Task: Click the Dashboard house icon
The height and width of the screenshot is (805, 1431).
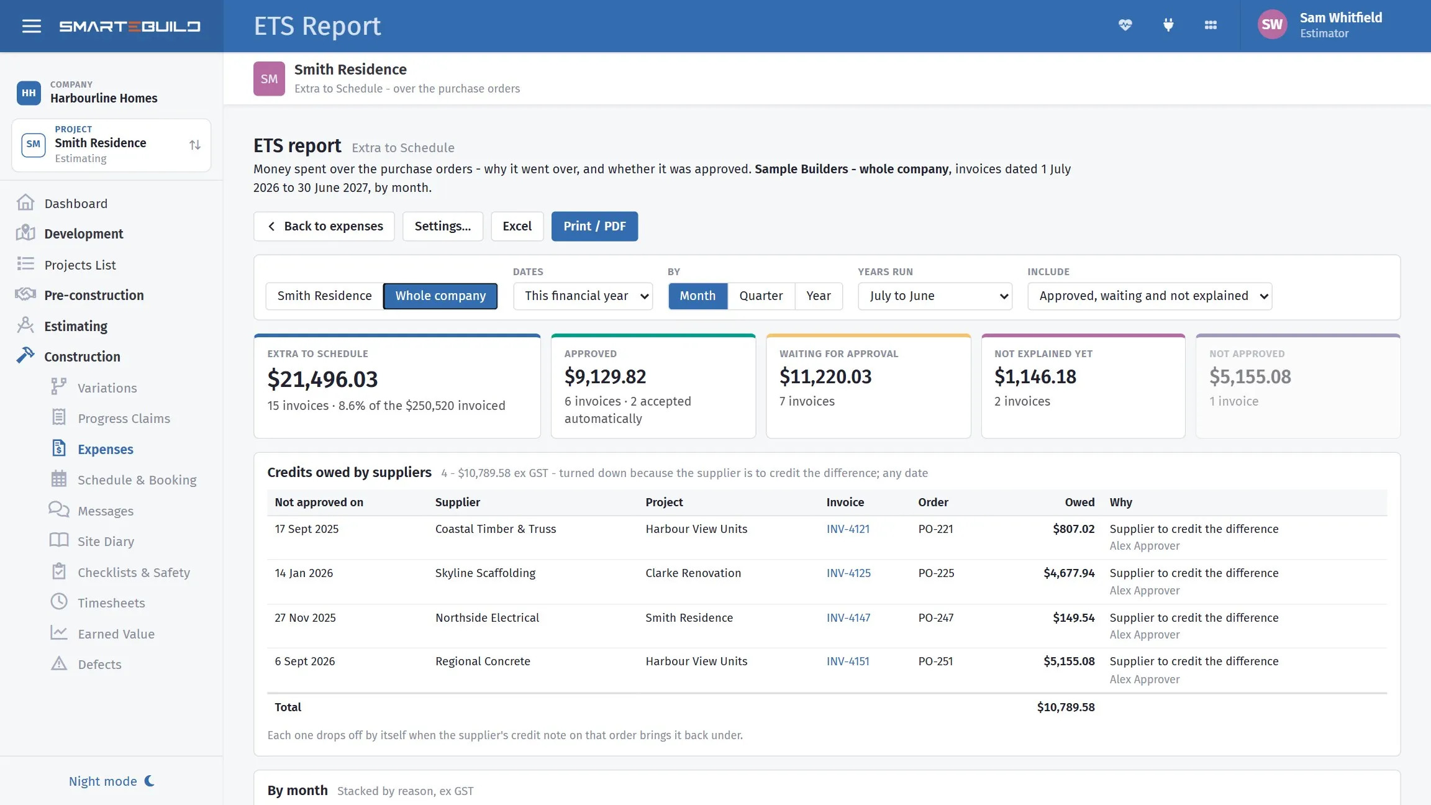Action: click(25, 203)
